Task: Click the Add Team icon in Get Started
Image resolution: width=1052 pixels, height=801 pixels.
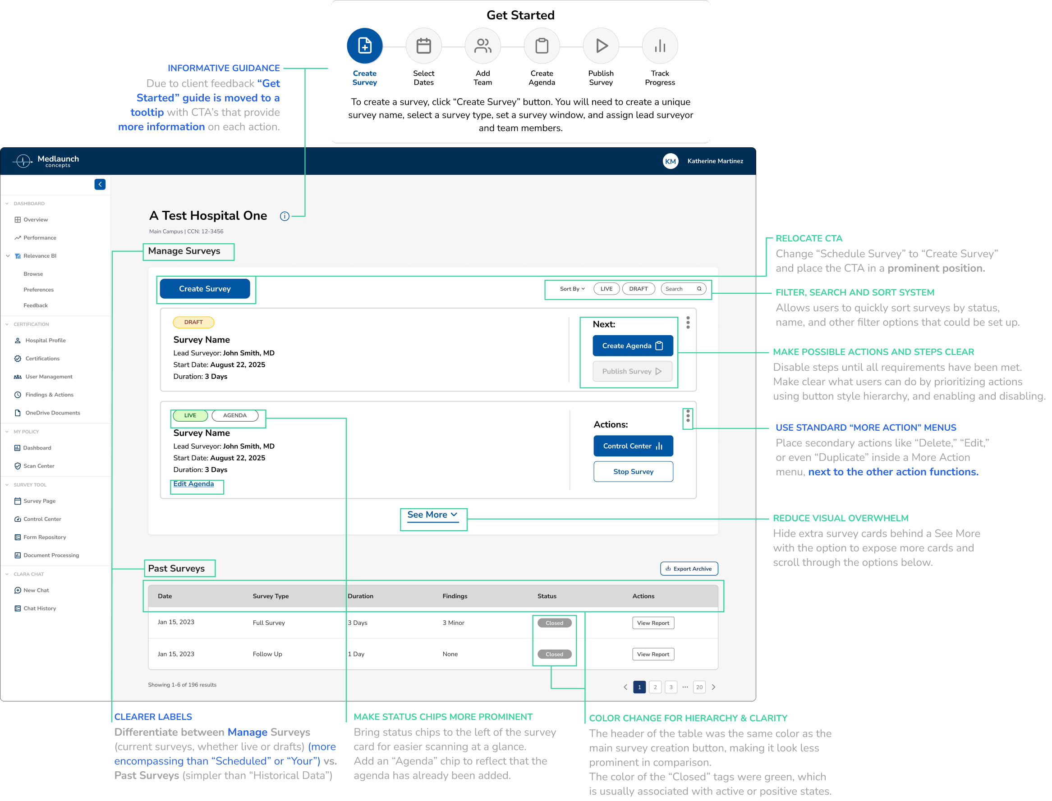Action: (x=483, y=46)
